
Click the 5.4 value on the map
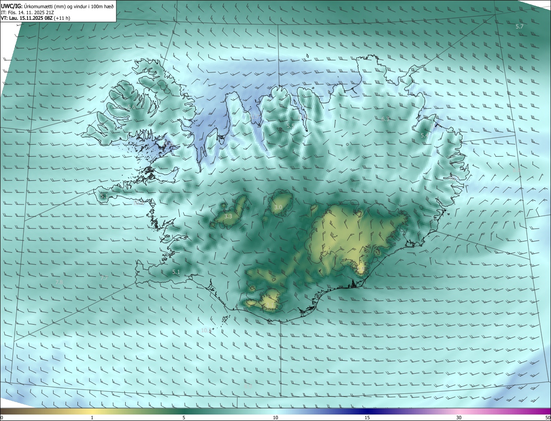click(424, 136)
